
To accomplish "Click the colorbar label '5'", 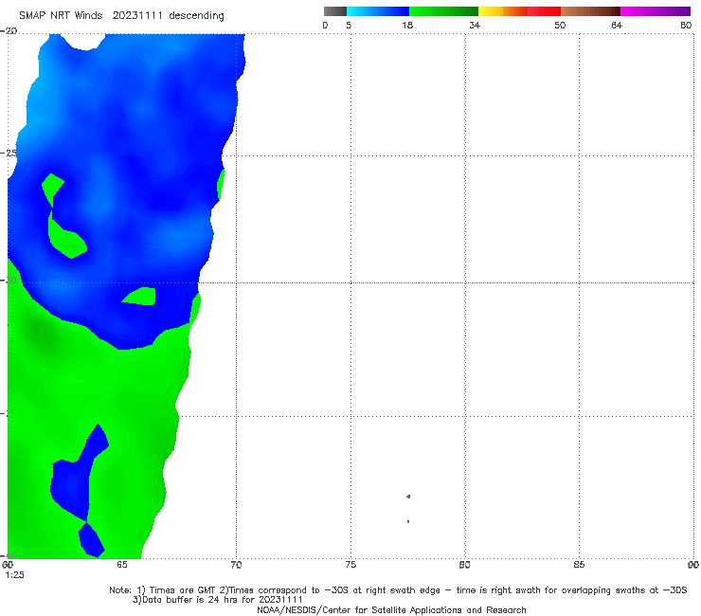I will click(x=349, y=26).
